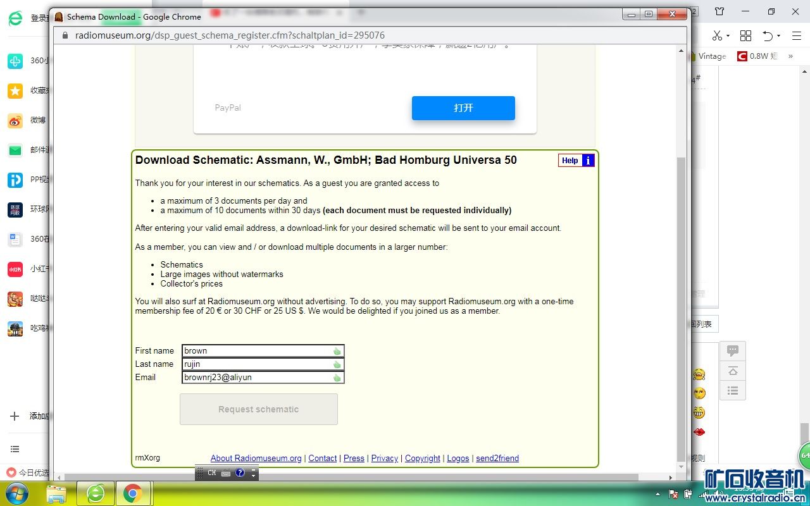Open the Vintage bookmark
The image size is (810, 506).
[708, 56]
